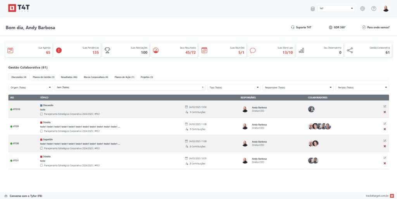
Task: Open the Riscos Corporativos tab
Action: (x=96, y=77)
